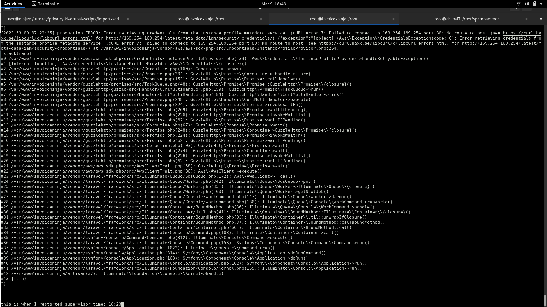Close the first root@invoice-ninja tab
547x307 pixels.
[261, 19]
